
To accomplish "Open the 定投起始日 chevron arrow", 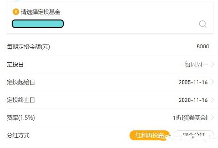I will coord(212,82).
